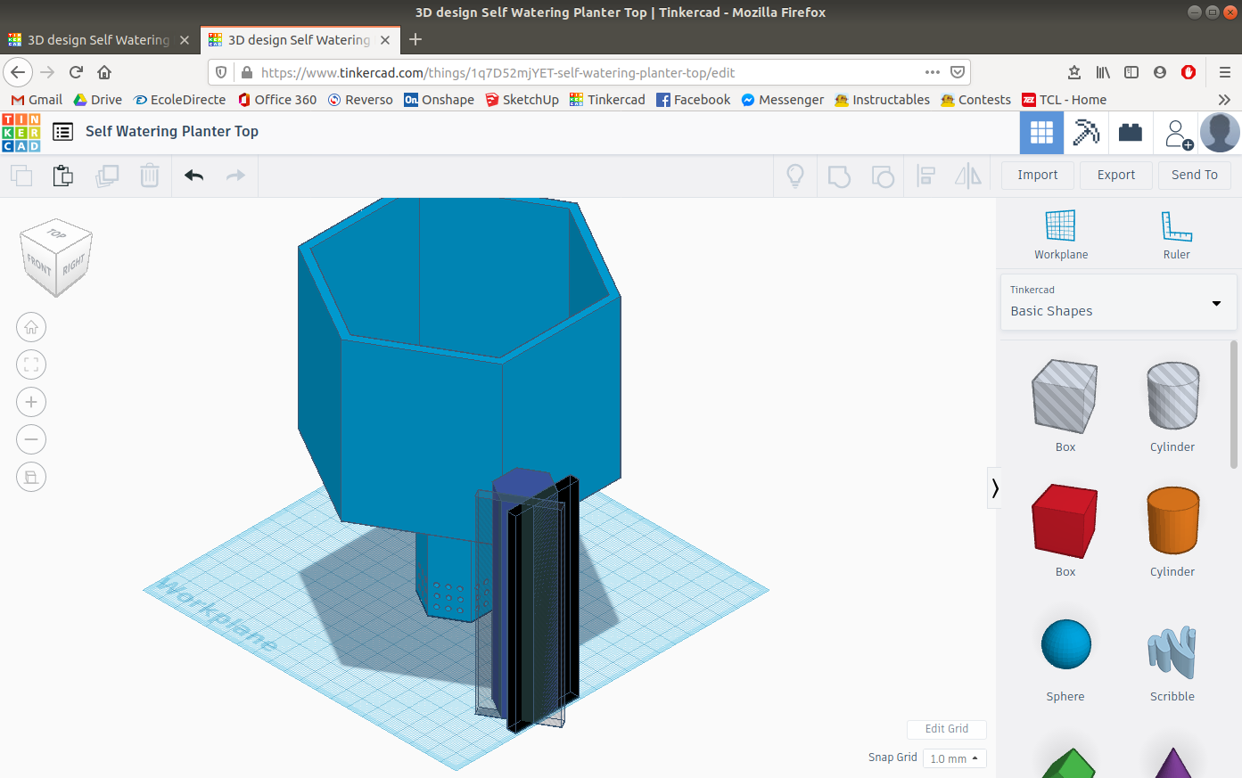Click the Home view icon
Viewport: 1242px width, 778px height.
[x=31, y=327]
